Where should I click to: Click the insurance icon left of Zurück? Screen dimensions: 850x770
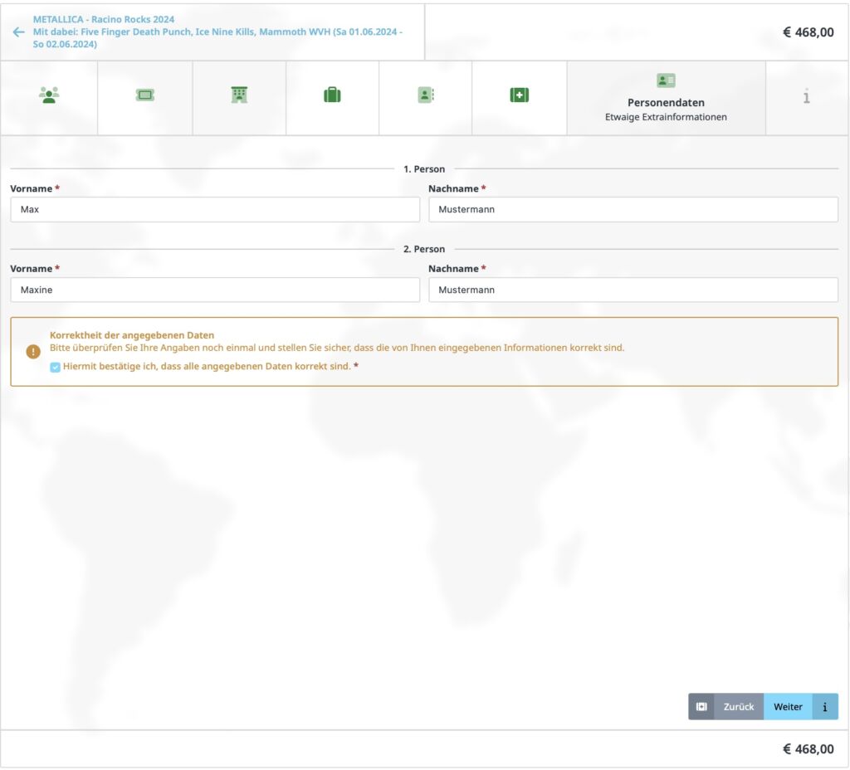701,707
